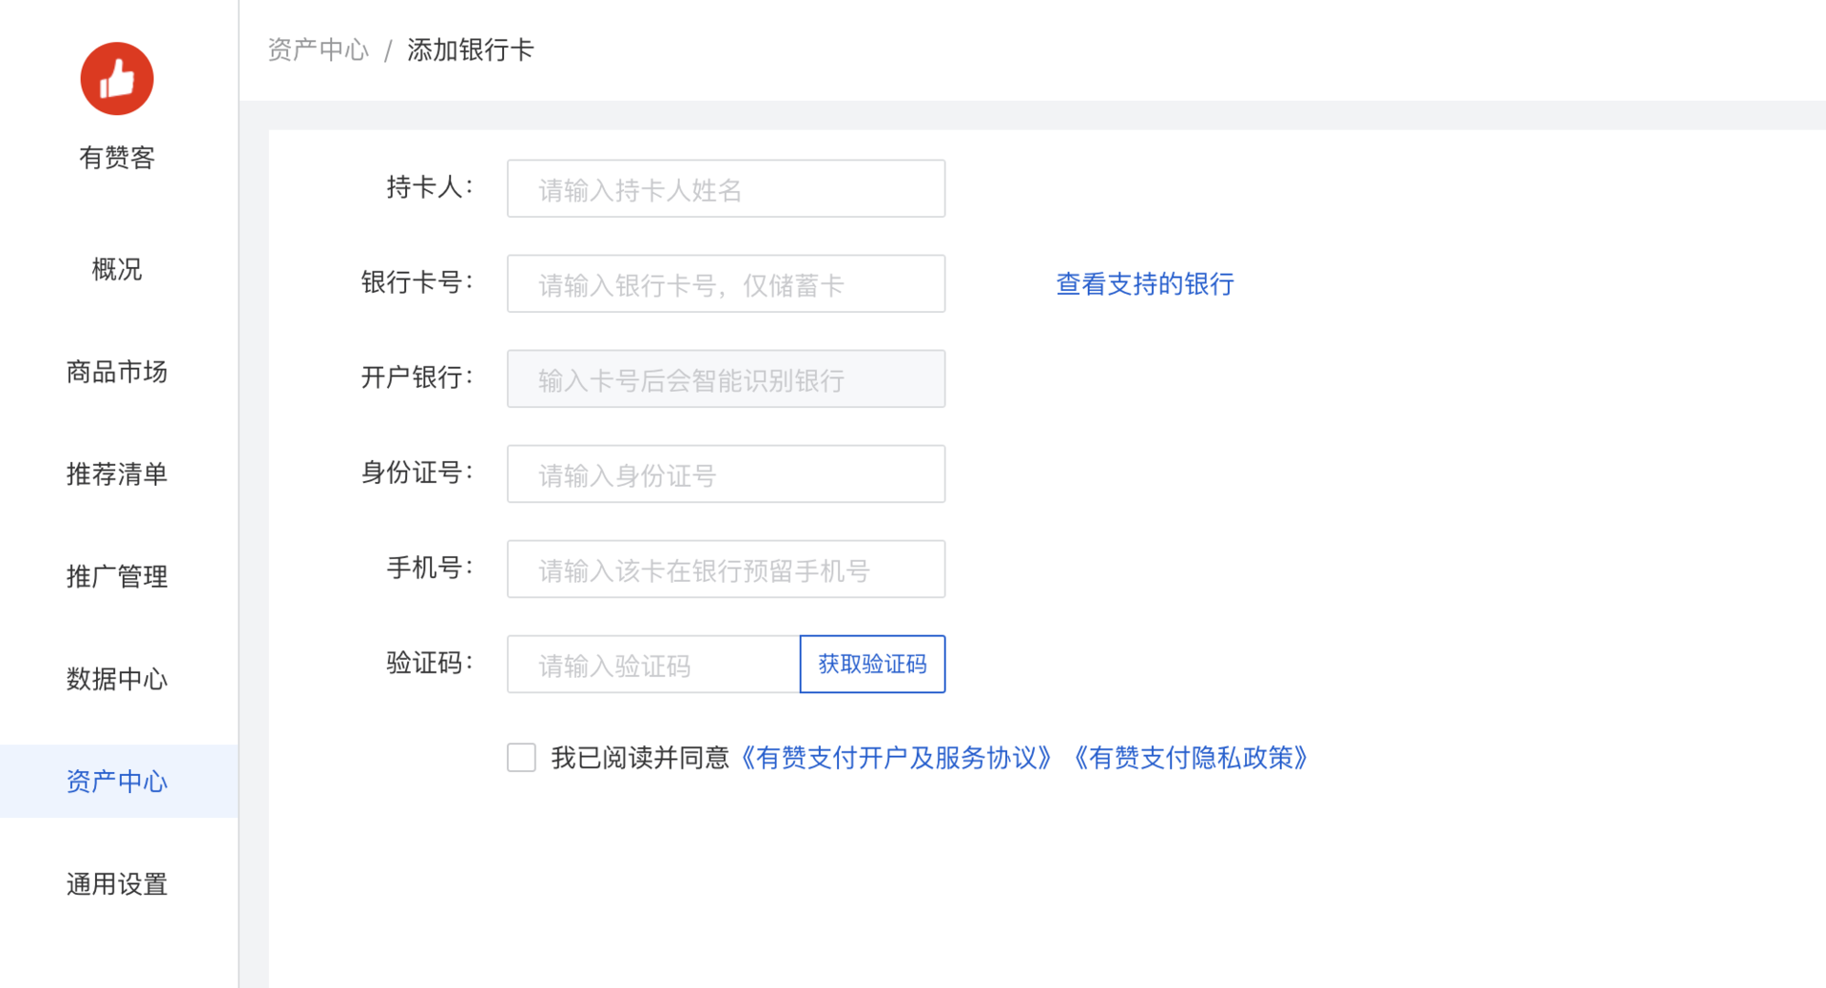Click the red thumbs-up Youzan logo

pos(117,79)
